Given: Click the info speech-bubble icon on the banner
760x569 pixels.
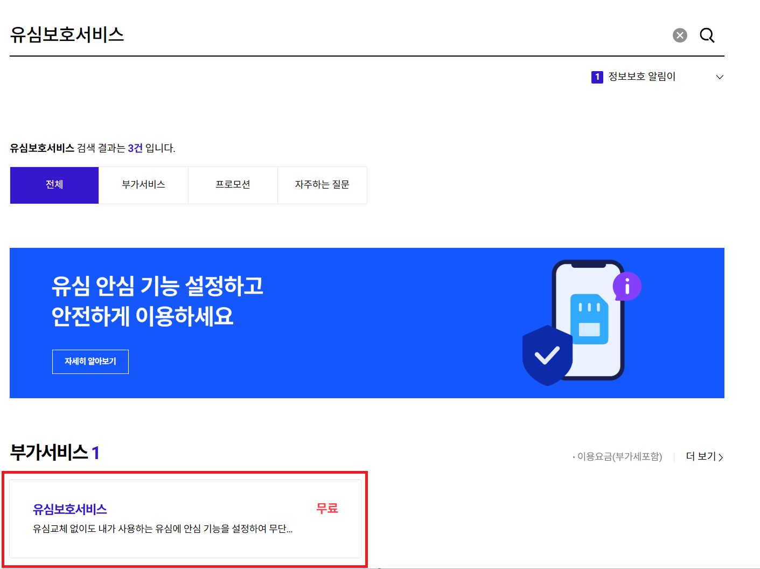Looking at the screenshot, I should click(626, 286).
